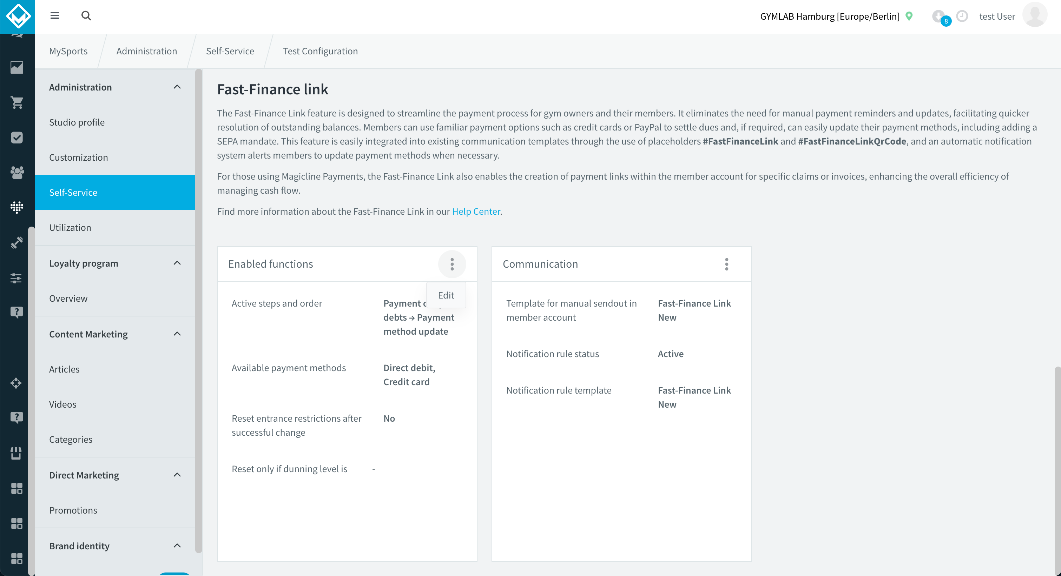Click GYMLAB Hamburg studio selector
The width and height of the screenshot is (1061, 576).
coord(830,16)
